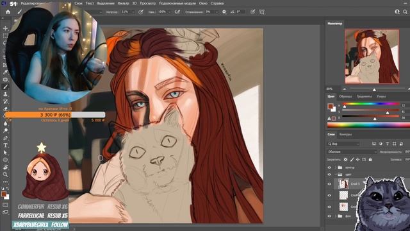Viewport: 410px width, 231px height.
Task: Open the brush opacity 11% dropdown arrow
Action: pos(133,12)
